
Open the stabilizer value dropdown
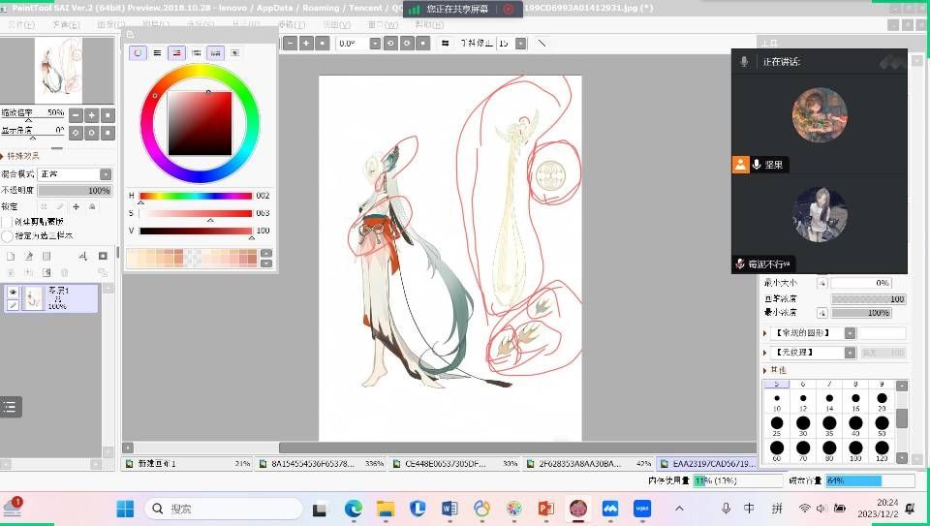pyautogui.click(x=520, y=43)
